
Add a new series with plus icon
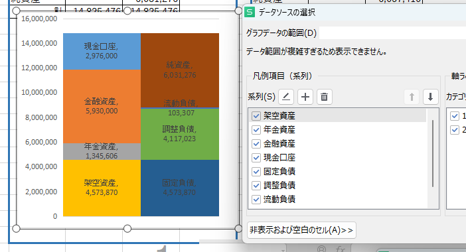(305, 97)
